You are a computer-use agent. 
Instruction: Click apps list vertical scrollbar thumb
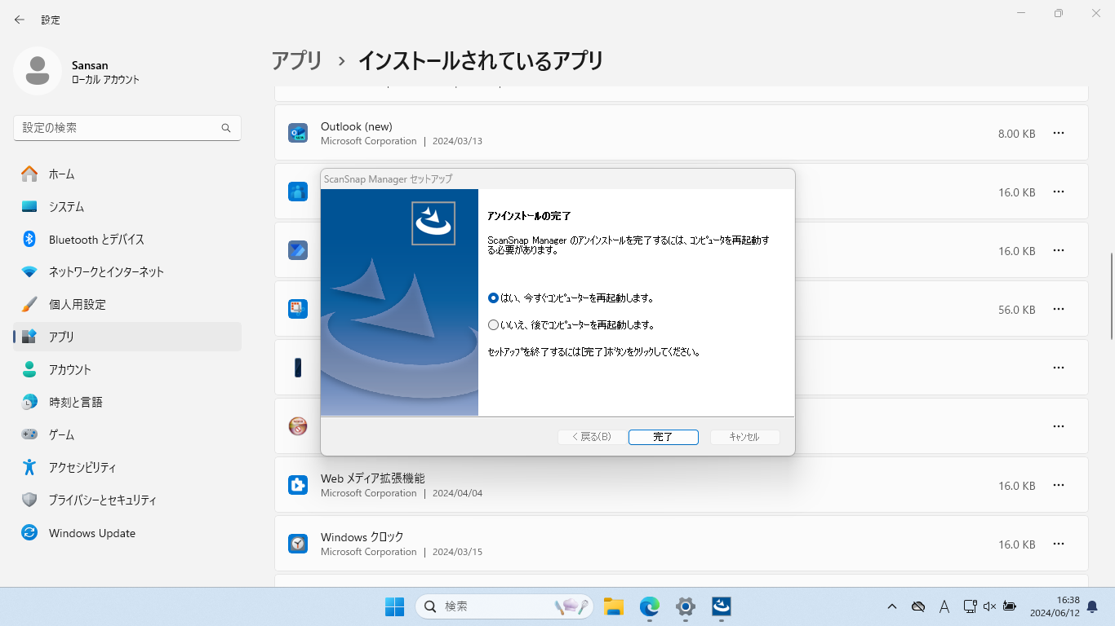[x=1111, y=296]
